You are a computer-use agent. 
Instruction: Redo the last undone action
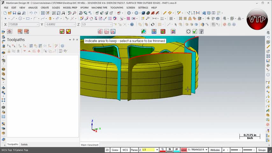[36, 13]
